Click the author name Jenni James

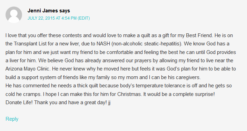43,11
